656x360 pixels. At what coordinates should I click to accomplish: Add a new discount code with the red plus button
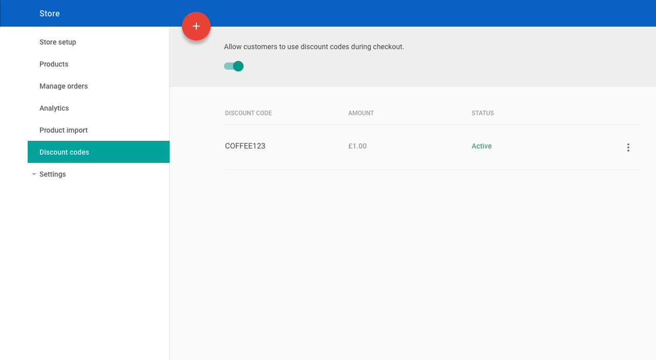(x=196, y=26)
